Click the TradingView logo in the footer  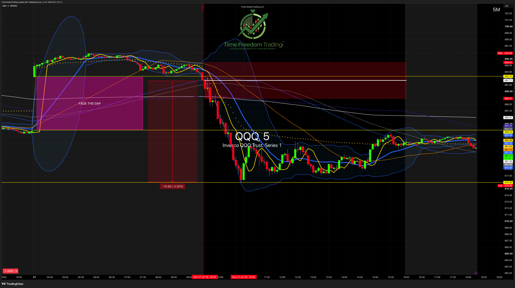13,284
